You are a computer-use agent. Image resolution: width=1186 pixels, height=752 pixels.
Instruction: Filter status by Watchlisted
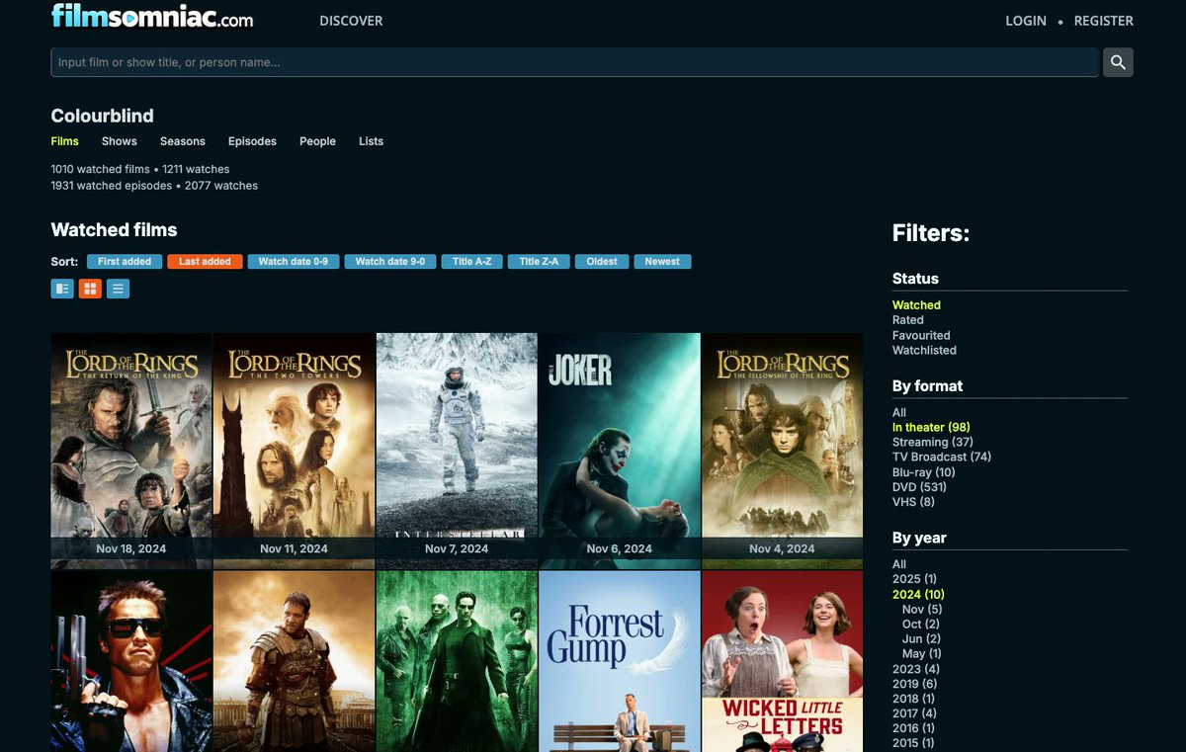(x=924, y=350)
